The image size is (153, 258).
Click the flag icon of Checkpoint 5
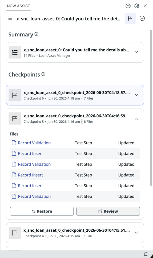[x=15, y=118]
